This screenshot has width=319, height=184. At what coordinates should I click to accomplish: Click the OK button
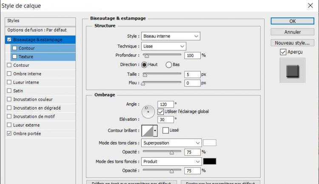click(292, 21)
